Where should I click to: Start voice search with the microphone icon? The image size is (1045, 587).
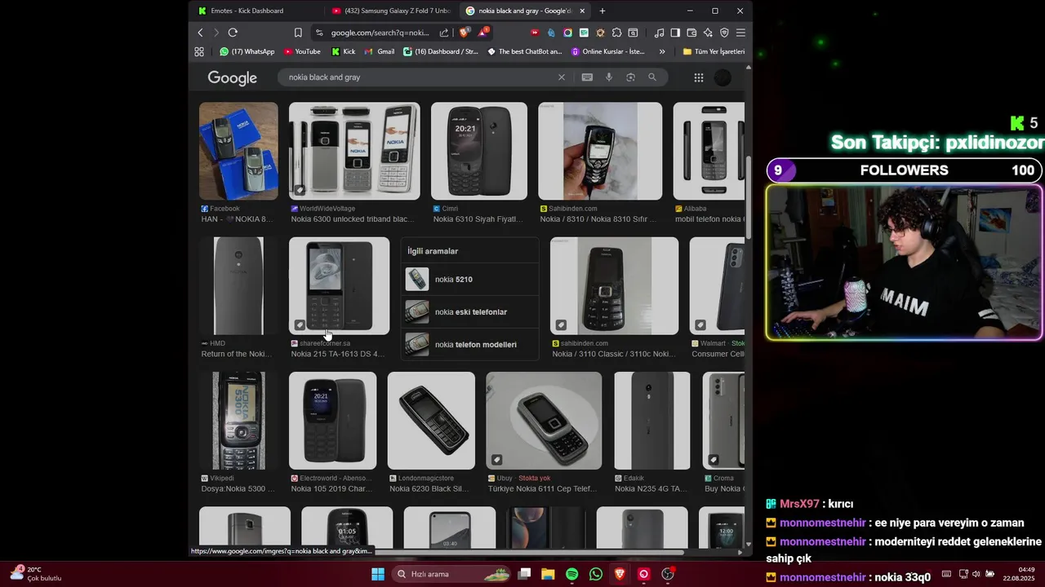[608, 77]
